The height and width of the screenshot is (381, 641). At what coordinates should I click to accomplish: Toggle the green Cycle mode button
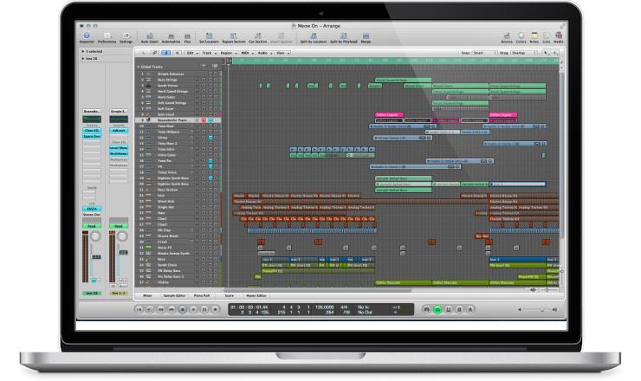(437, 309)
